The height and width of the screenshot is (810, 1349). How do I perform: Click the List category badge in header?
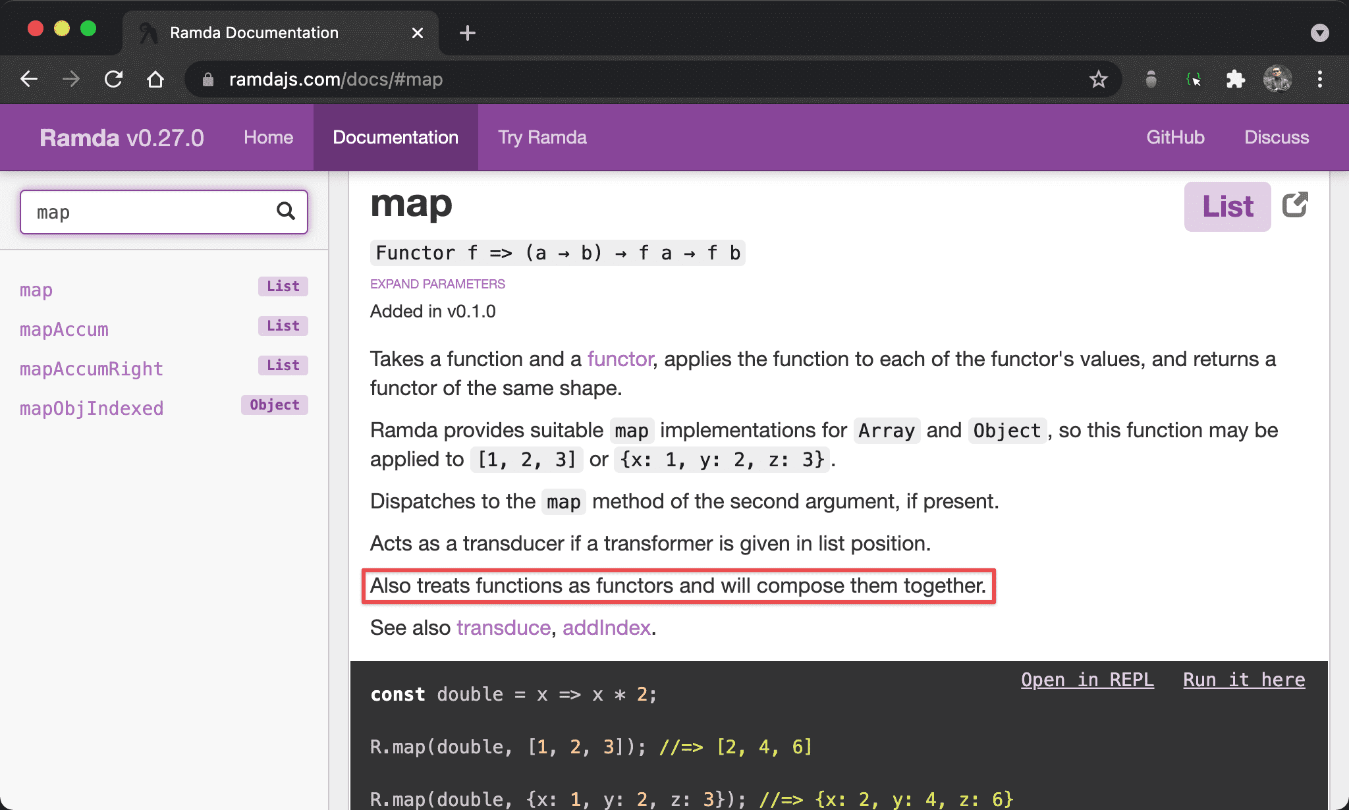[1227, 206]
